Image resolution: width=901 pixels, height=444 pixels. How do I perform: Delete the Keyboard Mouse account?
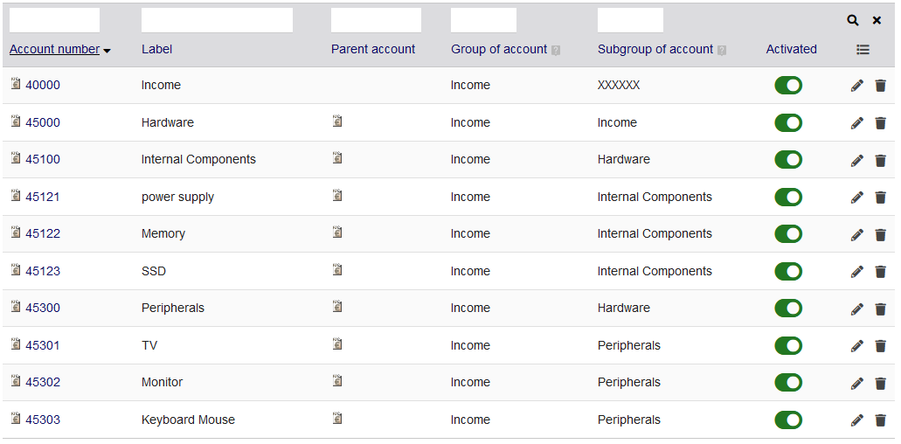point(880,420)
